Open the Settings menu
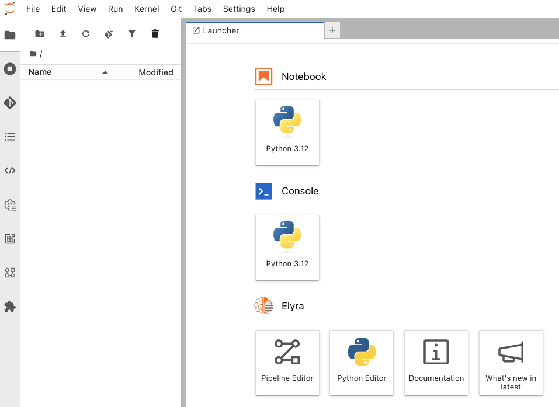Viewport: 559px width, 407px height. pos(239,9)
